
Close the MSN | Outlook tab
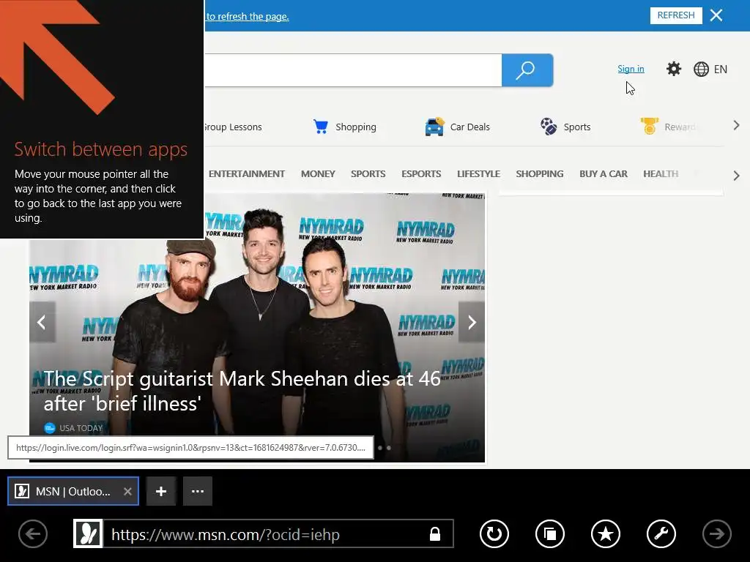pos(127,491)
